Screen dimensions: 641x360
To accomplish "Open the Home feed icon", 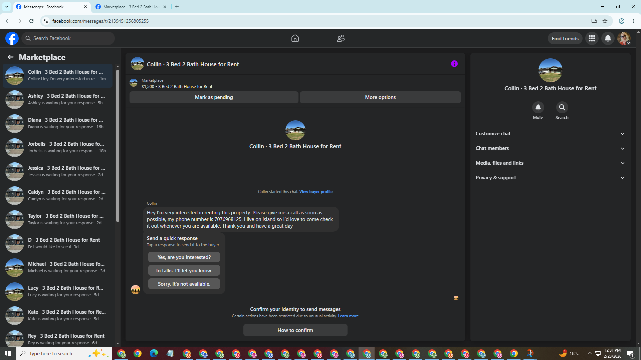I will click(x=295, y=38).
